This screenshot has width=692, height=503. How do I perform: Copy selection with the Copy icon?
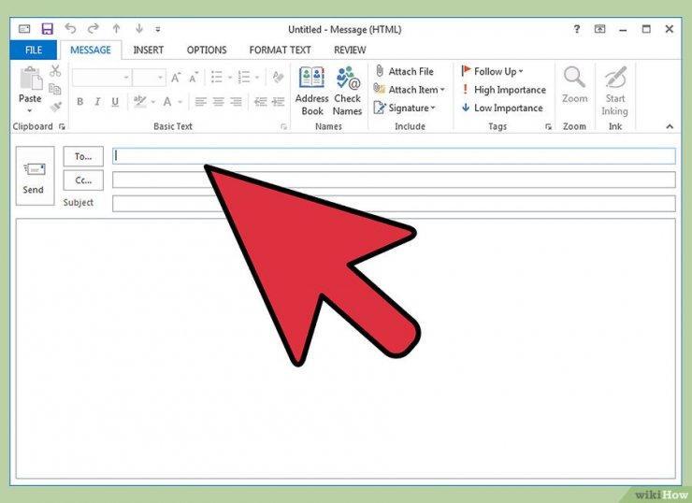[55, 89]
